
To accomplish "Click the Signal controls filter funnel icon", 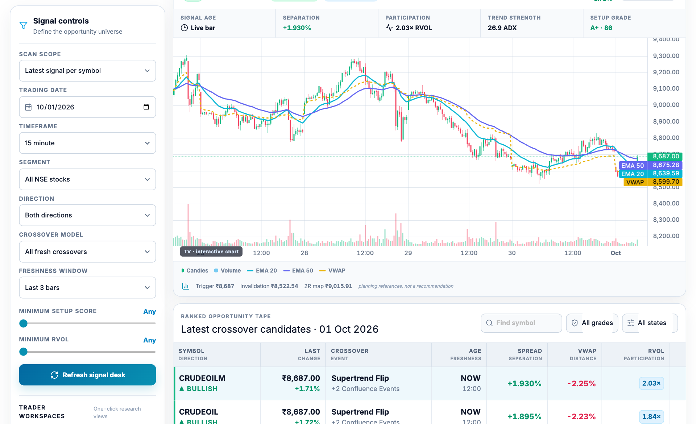I will (x=23, y=25).
